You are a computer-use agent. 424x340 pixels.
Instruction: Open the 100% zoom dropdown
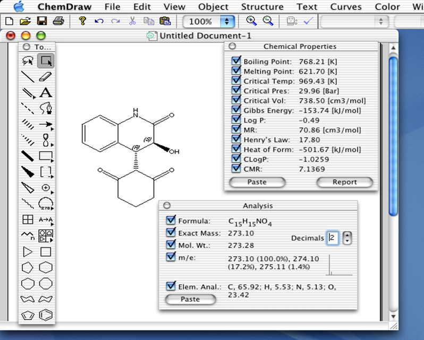[209, 21]
